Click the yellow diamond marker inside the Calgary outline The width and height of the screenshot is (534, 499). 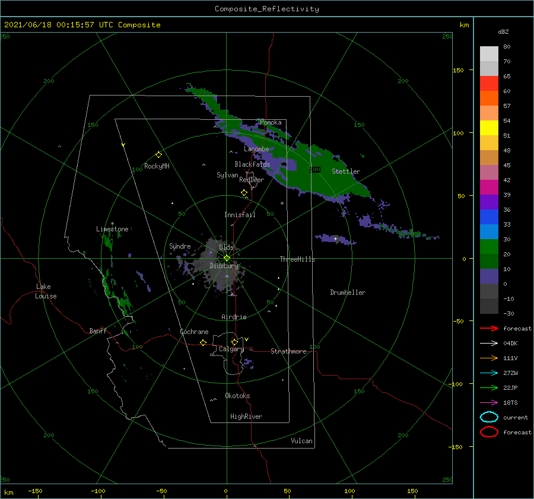click(234, 342)
